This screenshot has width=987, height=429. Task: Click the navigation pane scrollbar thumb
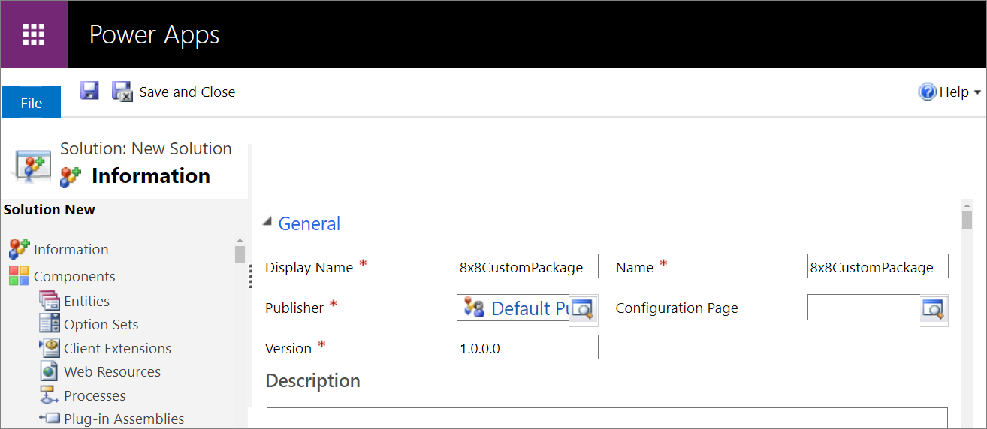click(x=240, y=254)
